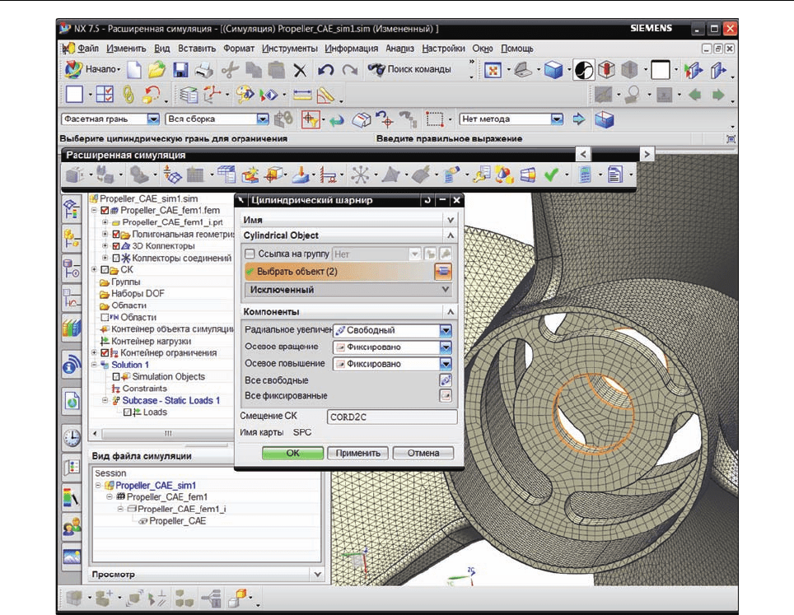Reset the Цилиндрический шарнир dialog
This screenshot has height=615, width=794.
coord(427,200)
